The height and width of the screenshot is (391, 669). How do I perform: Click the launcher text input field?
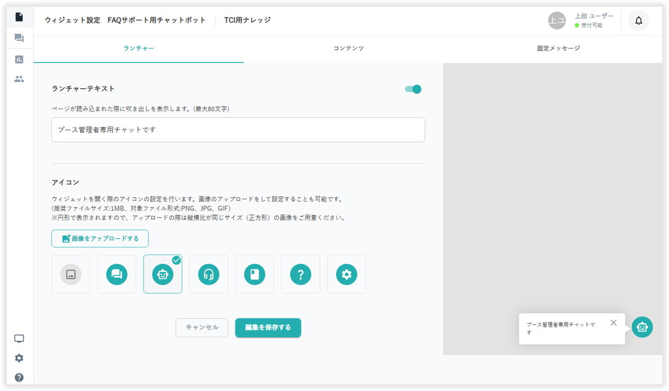(x=238, y=130)
